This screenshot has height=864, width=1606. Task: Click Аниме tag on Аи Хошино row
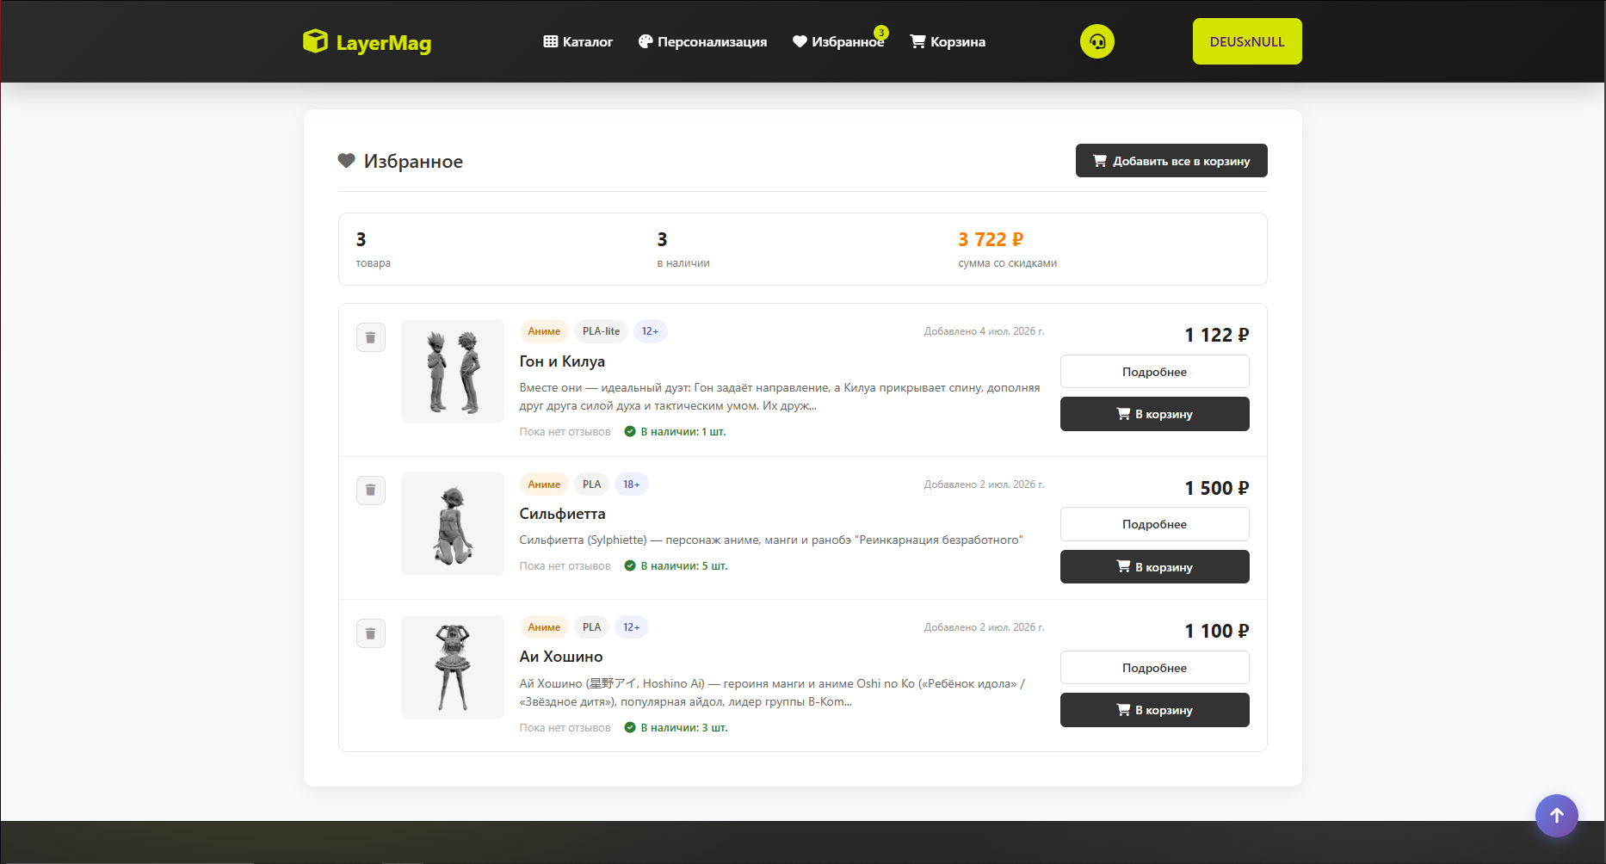tap(544, 627)
